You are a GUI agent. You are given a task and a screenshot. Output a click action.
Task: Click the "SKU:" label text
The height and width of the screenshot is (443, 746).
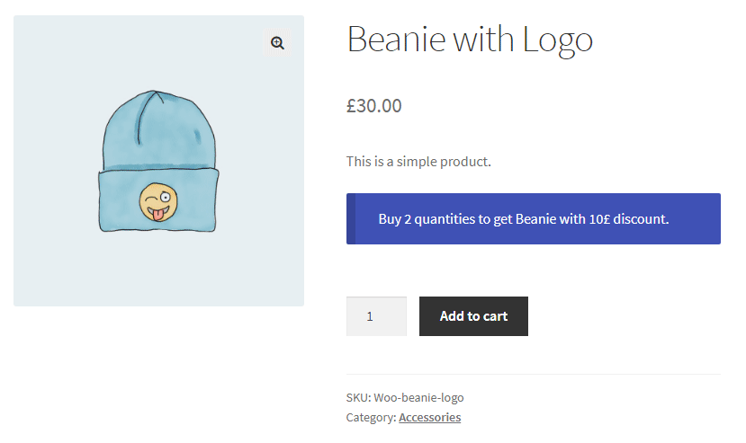(358, 397)
